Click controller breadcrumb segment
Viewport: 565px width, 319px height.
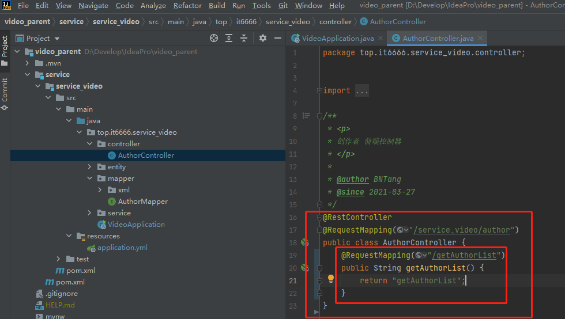click(x=335, y=22)
